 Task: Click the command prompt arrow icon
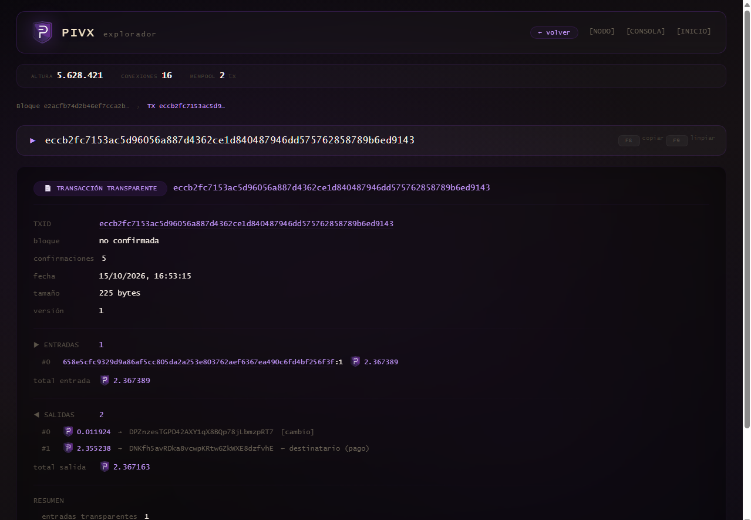(x=33, y=140)
